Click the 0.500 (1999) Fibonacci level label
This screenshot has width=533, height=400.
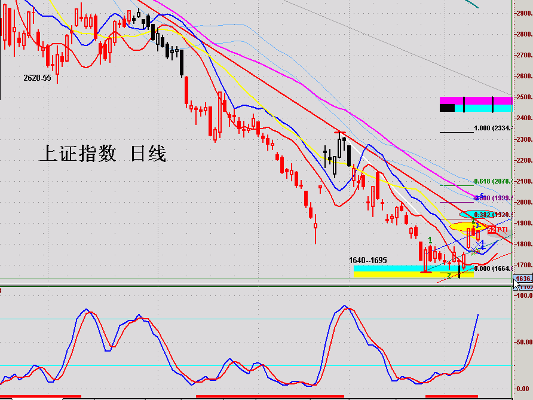pyautogui.click(x=494, y=198)
